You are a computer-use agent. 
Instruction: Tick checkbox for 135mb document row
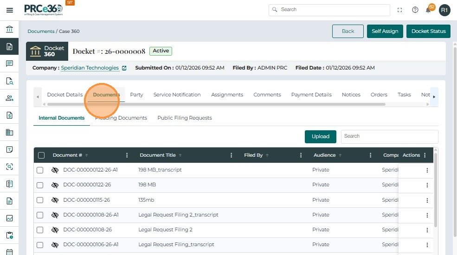point(40,200)
